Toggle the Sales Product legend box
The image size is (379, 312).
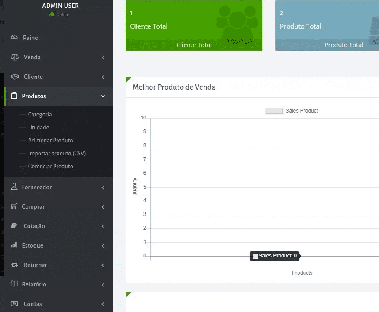[x=274, y=111]
